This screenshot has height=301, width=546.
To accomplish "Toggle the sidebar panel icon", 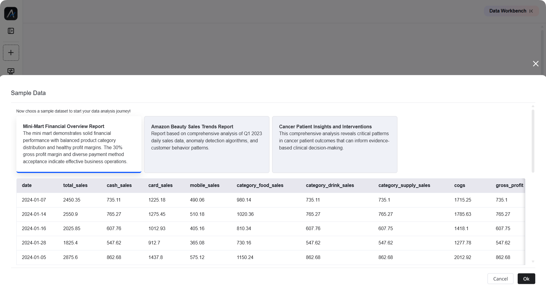I will pyautogui.click(x=11, y=31).
